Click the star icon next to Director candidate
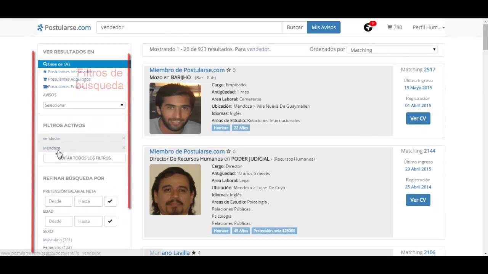 click(x=228, y=151)
